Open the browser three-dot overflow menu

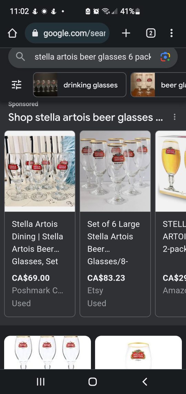point(172,33)
